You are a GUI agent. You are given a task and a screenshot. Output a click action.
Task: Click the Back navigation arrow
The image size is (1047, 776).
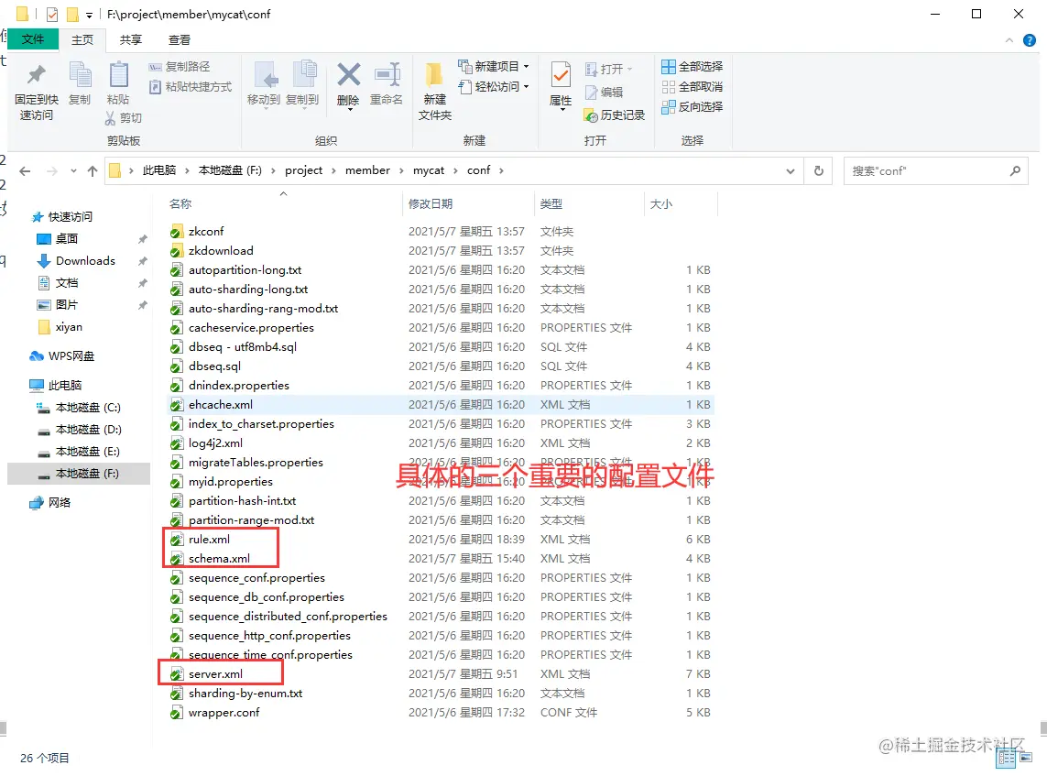click(x=26, y=171)
